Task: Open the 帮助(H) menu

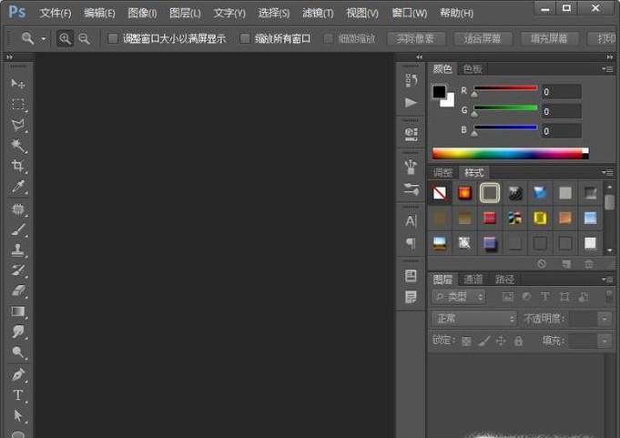Action: coord(457,13)
